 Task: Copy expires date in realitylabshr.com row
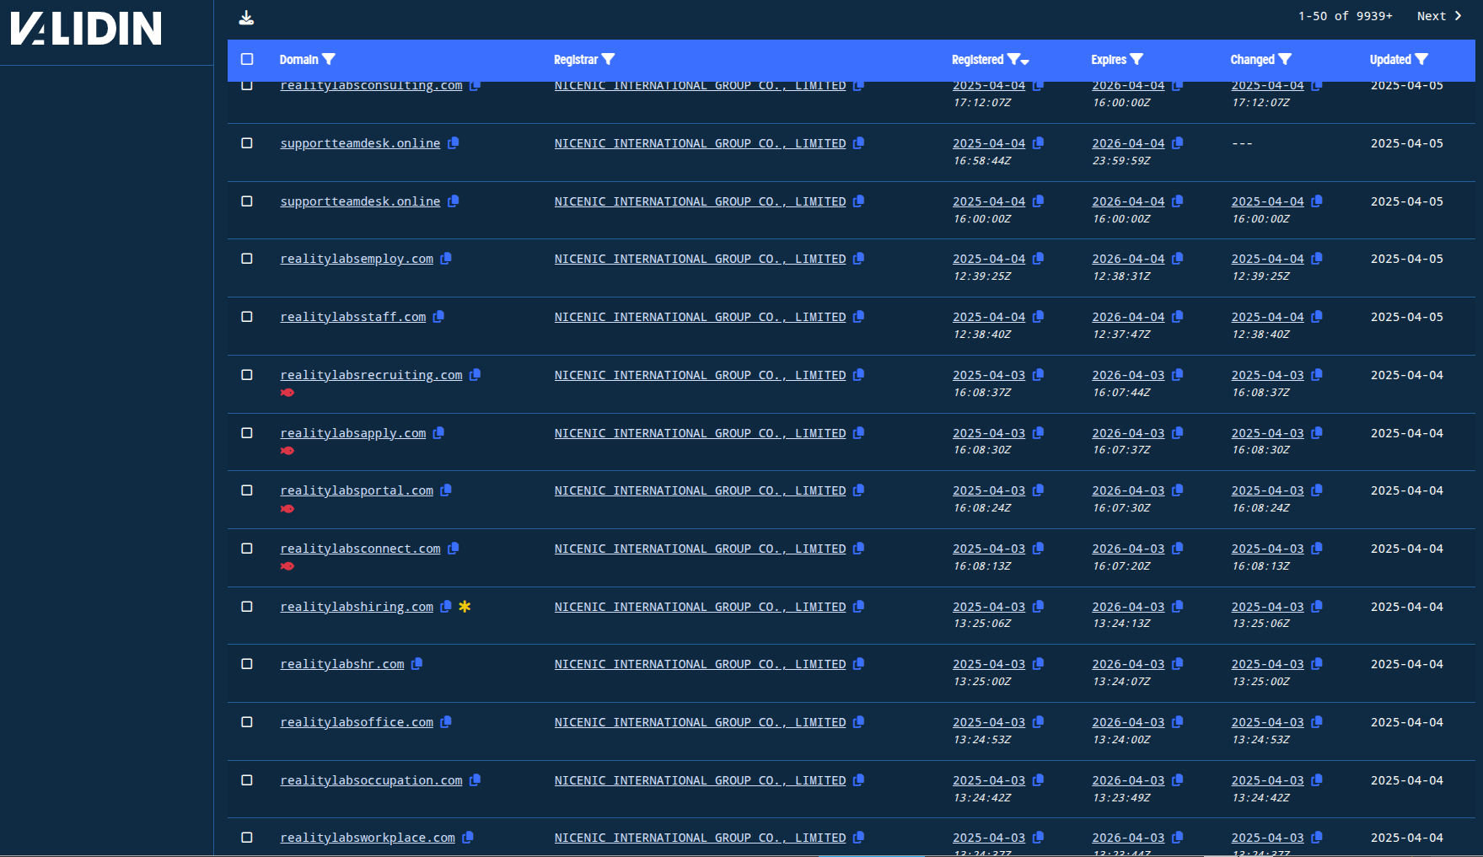[1178, 664]
